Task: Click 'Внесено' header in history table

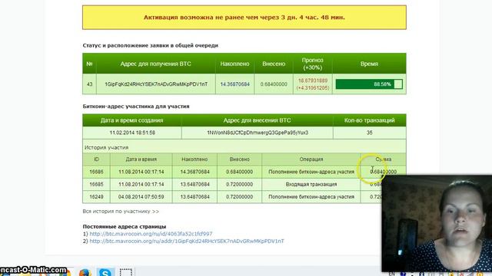Action: click(239, 159)
